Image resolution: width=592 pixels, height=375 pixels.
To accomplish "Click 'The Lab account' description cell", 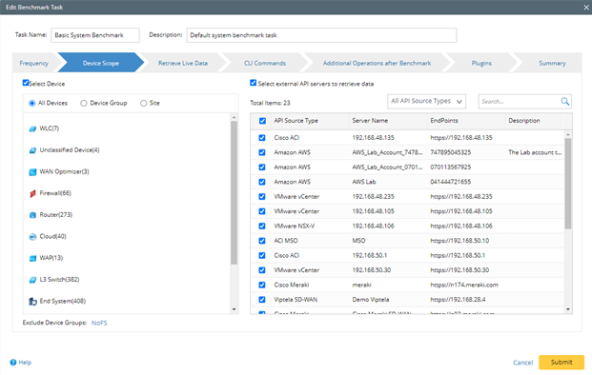I will 535,152.
